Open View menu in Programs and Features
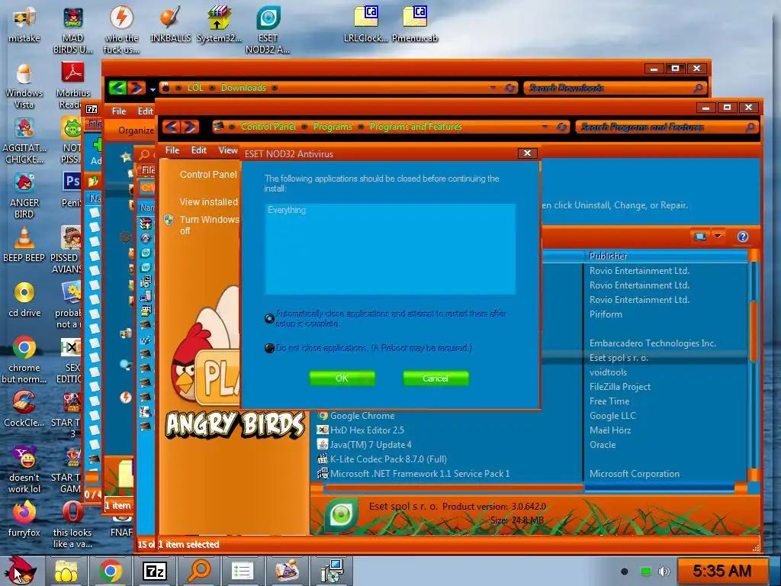Viewport: 781px width, 586px height. click(x=228, y=150)
